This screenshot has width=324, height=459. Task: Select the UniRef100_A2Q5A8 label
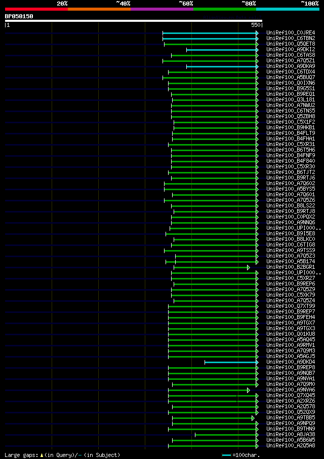(291, 445)
